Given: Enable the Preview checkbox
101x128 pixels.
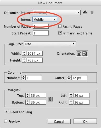Looking at the screenshot, I should [6, 121].
